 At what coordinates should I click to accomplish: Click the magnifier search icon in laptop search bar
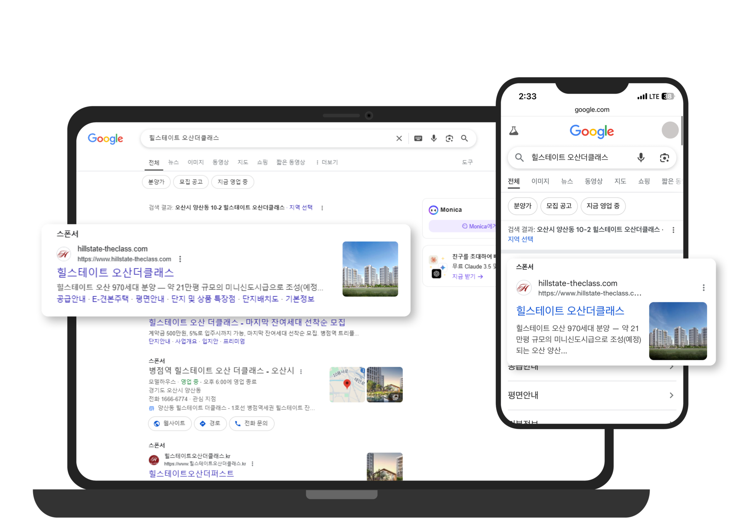click(464, 138)
